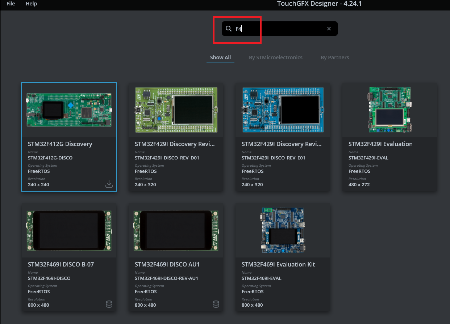This screenshot has width=450, height=324.
Task: Open the File menu
Action: click(x=11, y=4)
